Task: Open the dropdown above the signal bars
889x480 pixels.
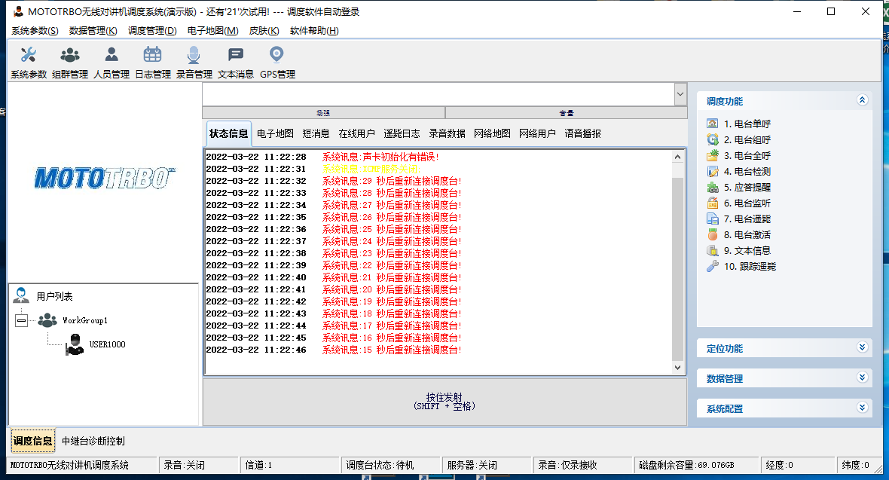Action: 680,94
